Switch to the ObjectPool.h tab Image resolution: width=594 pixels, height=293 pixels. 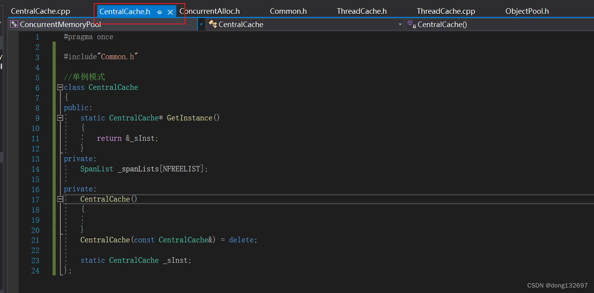tap(527, 11)
